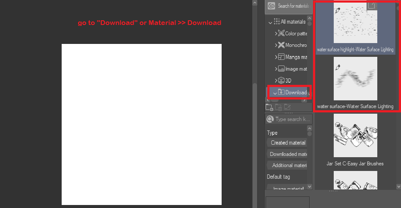
Task: Click the Manga material frame icon
Action: tap(281, 57)
